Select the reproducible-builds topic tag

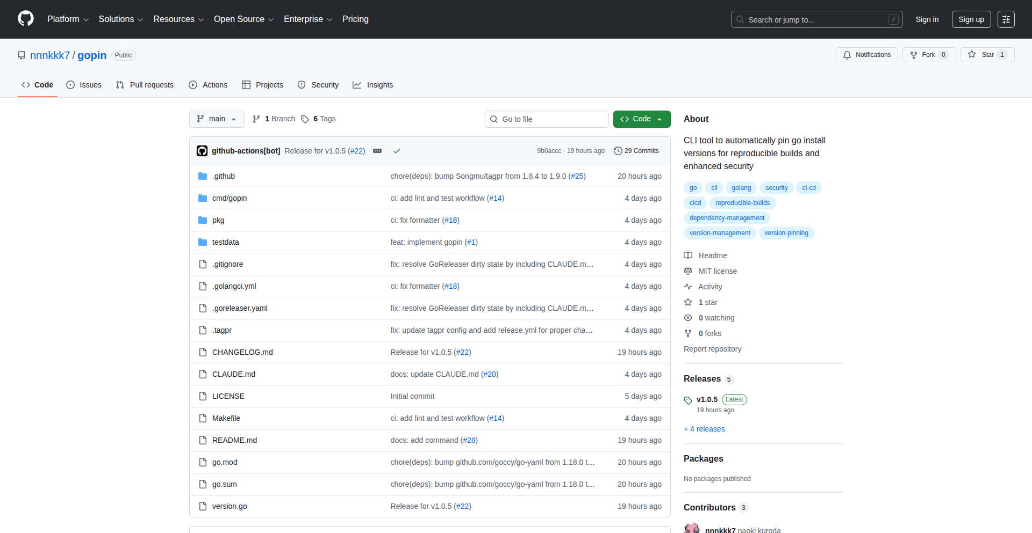pos(742,203)
